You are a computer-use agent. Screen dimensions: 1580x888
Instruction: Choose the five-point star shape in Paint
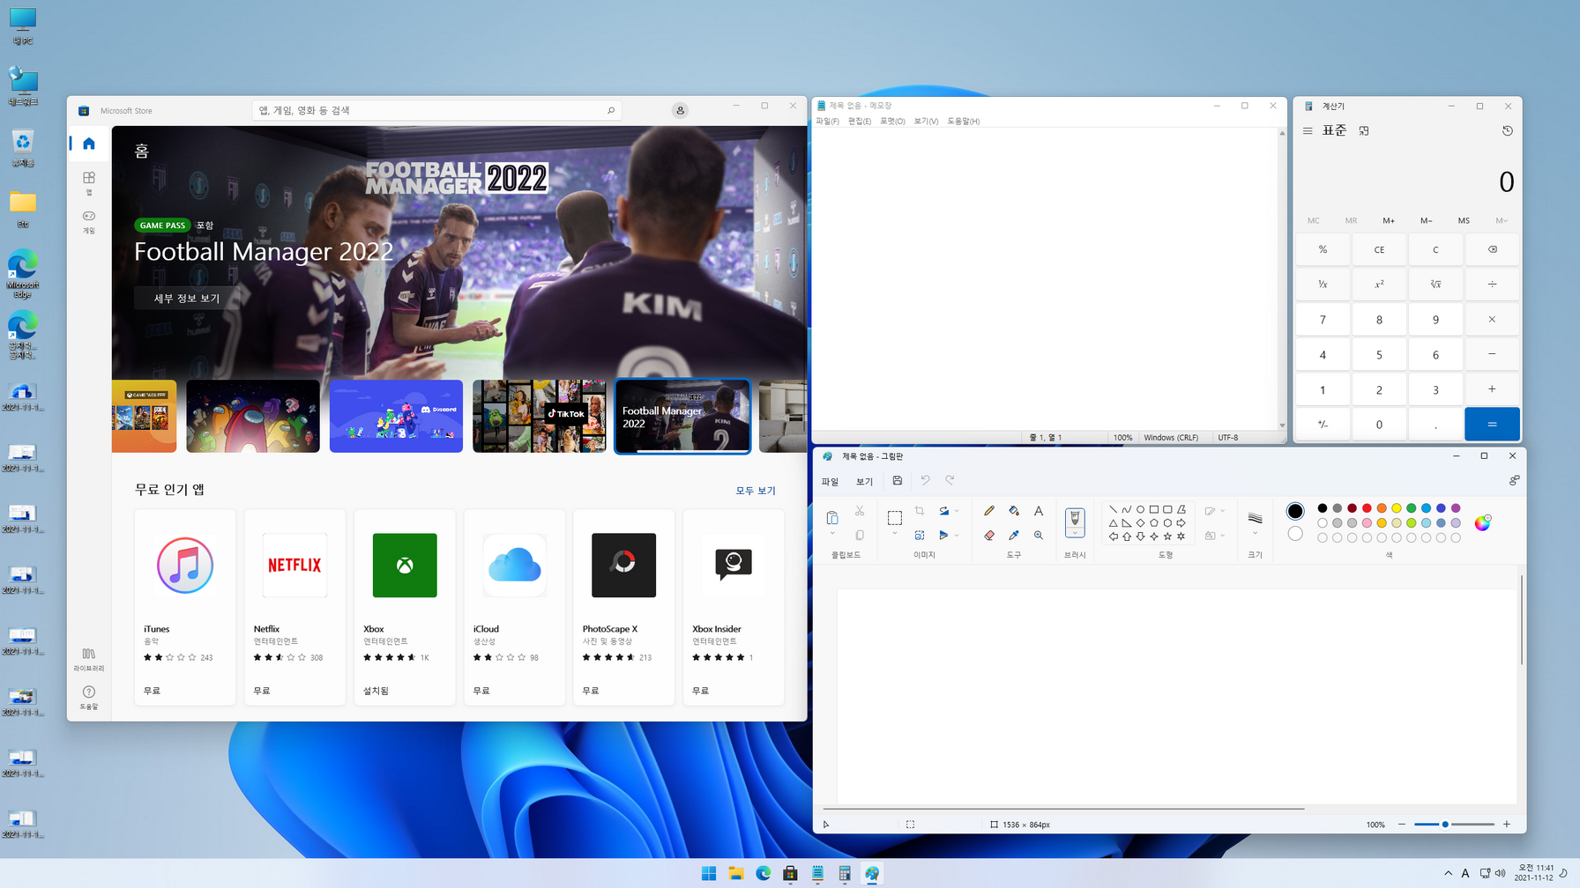[1167, 536]
